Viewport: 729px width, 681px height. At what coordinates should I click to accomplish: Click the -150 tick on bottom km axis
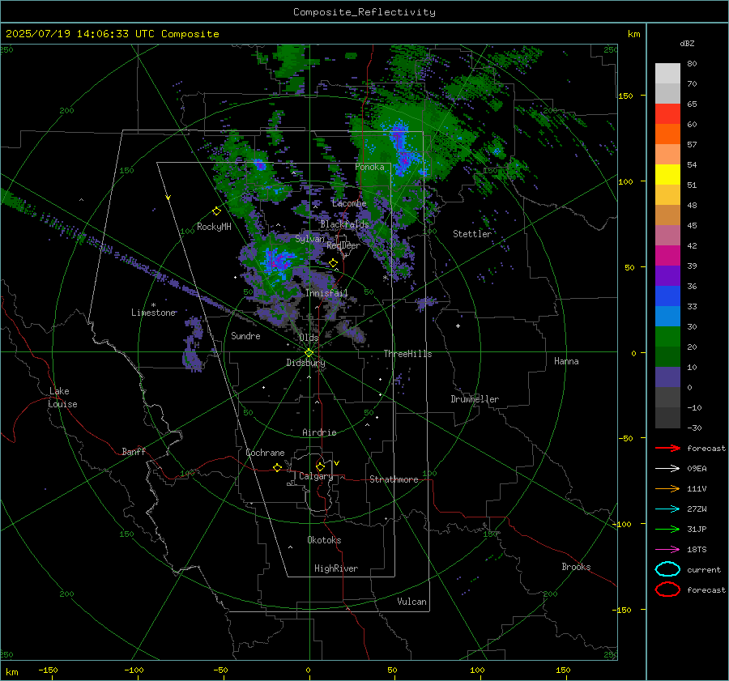click(48, 670)
